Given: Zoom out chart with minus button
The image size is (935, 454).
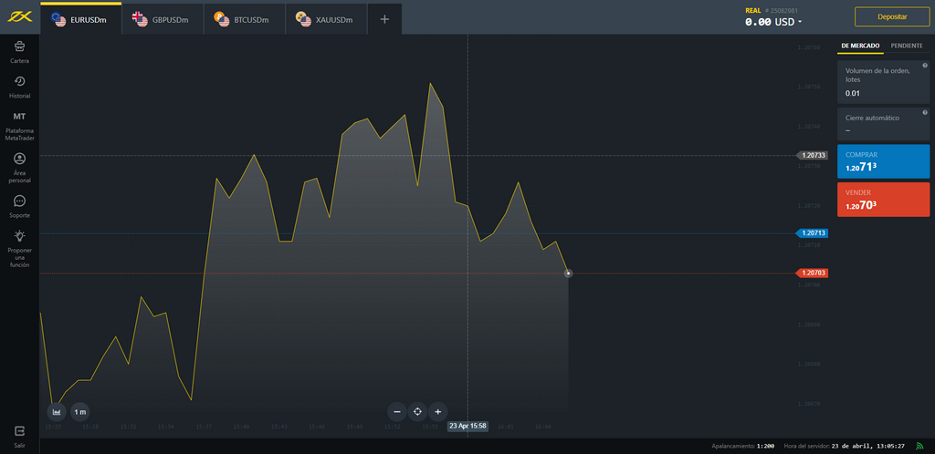Looking at the screenshot, I should click(x=397, y=412).
